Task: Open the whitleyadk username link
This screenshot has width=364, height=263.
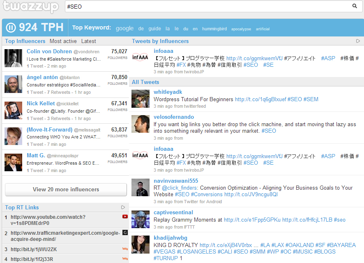Action: click(x=168, y=92)
